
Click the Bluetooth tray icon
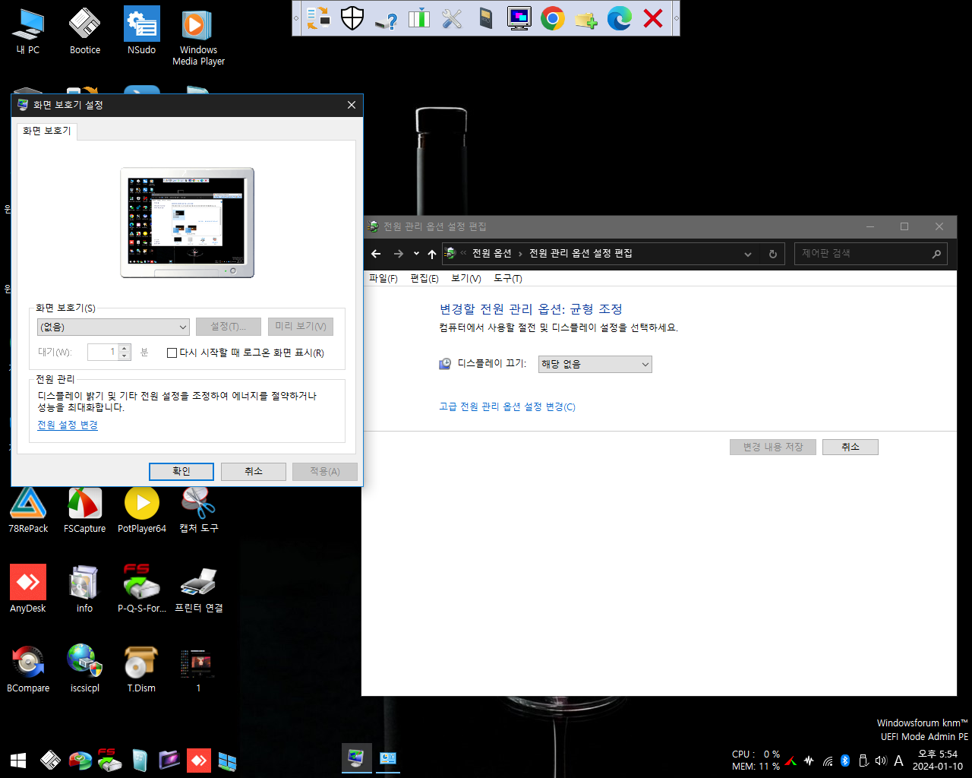click(845, 761)
